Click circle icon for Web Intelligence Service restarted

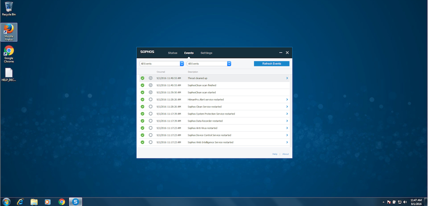tap(150, 142)
